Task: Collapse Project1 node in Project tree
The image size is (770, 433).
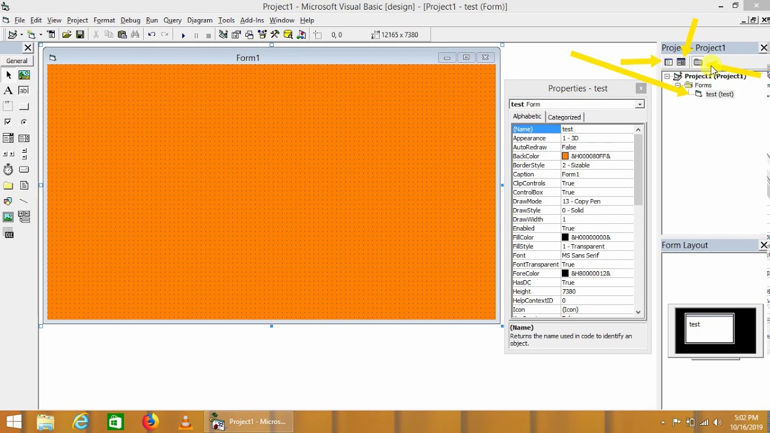Action: [667, 76]
